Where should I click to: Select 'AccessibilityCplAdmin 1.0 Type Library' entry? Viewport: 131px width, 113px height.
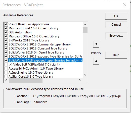pos(36,68)
